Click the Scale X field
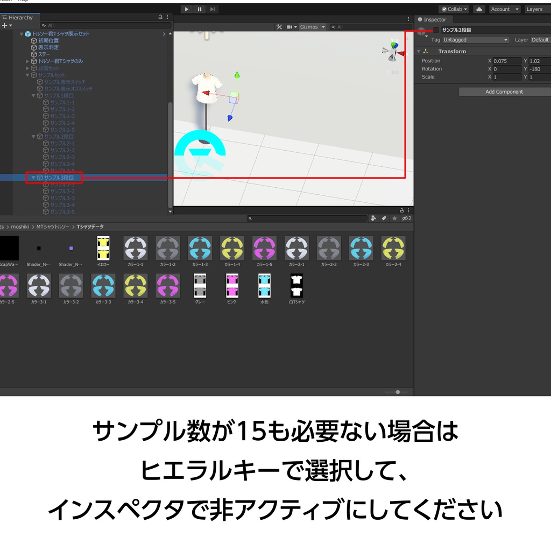Image resolution: width=551 pixels, height=551 pixels. click(x=507, y=77)
